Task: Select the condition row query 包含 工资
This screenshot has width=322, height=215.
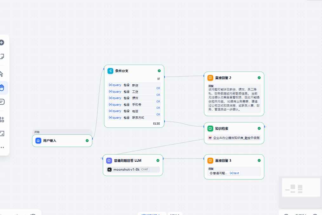Action: pos(134,92)
